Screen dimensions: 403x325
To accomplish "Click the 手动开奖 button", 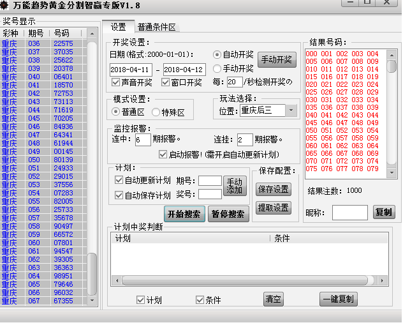I will (277, 59).
